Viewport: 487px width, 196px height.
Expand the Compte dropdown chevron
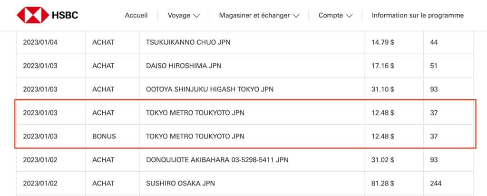click(x=350, y=16)
